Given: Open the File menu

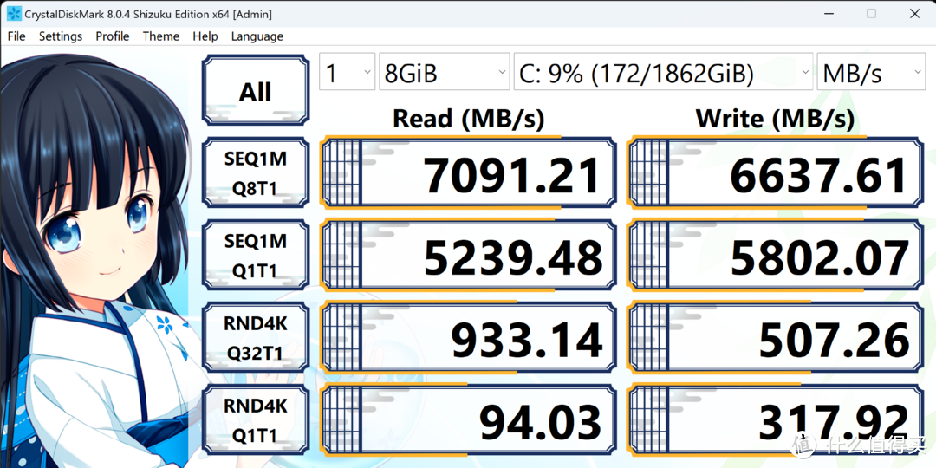Looking at the screenshot, I should pyautogui.click(x=16, y=36).
